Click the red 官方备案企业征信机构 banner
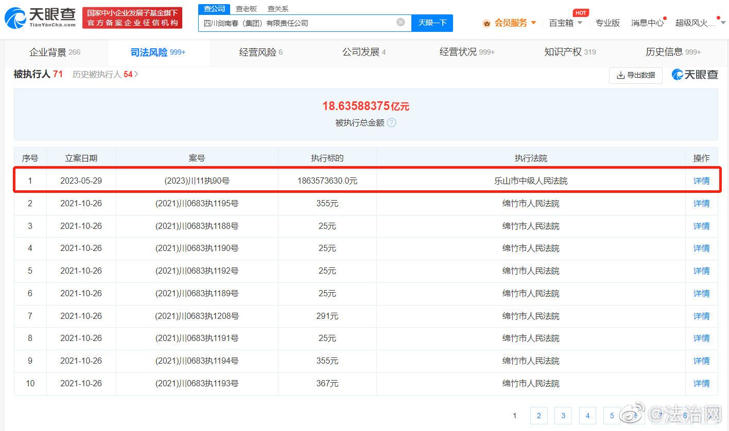The width and height of the screenshot is (729, 431). coord(132,18)
